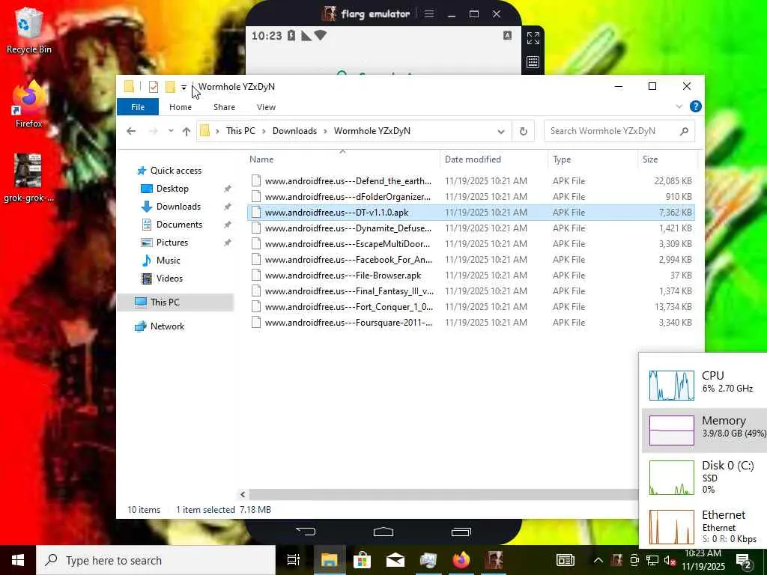This screenshot has height=575, width=767.
Task: Select This PC in the navigation pane
Action: tap(175, 302)
